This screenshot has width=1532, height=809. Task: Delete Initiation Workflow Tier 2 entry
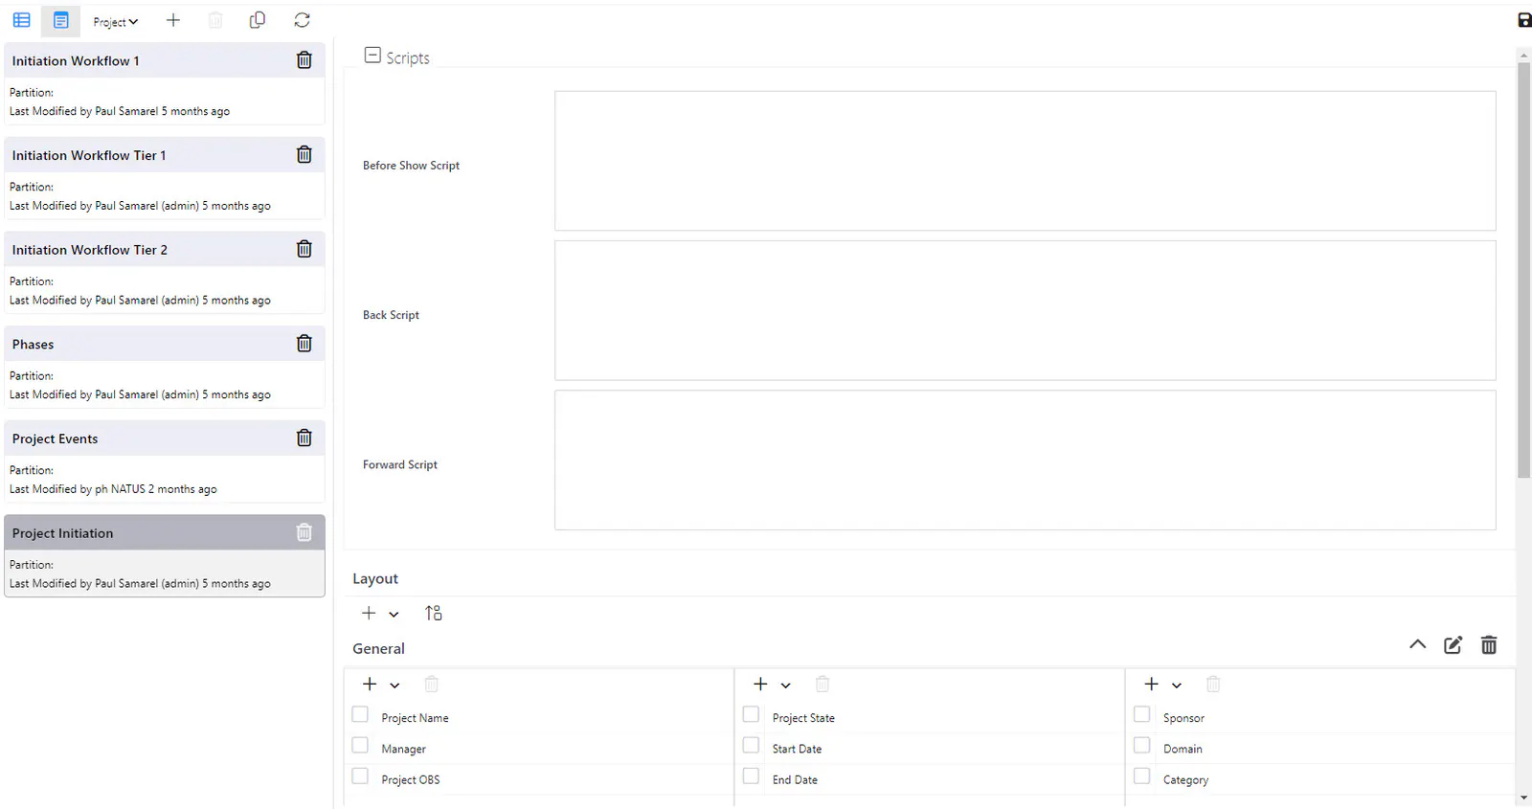click(x=304, y=249)
